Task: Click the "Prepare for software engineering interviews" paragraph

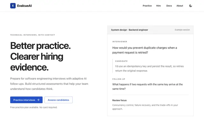Action: click(49, 84)
